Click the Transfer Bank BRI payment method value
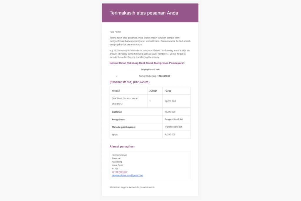301x201 pixels. tap(173, 127)
